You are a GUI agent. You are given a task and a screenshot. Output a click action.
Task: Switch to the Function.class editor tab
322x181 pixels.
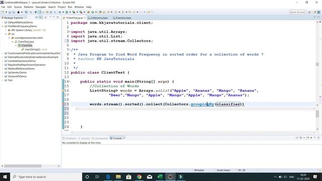pos(122,18)
